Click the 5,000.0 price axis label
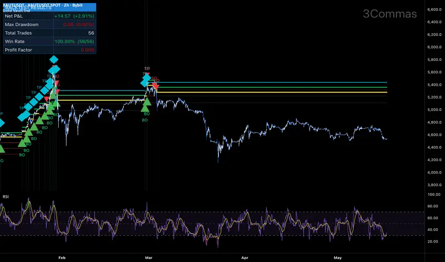The height and width of the screenshot is (262, 445). click(x=434, y=110)
